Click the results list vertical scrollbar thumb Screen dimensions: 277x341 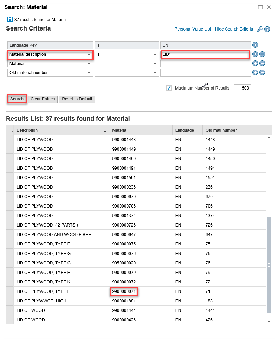[x=269, y=265]
